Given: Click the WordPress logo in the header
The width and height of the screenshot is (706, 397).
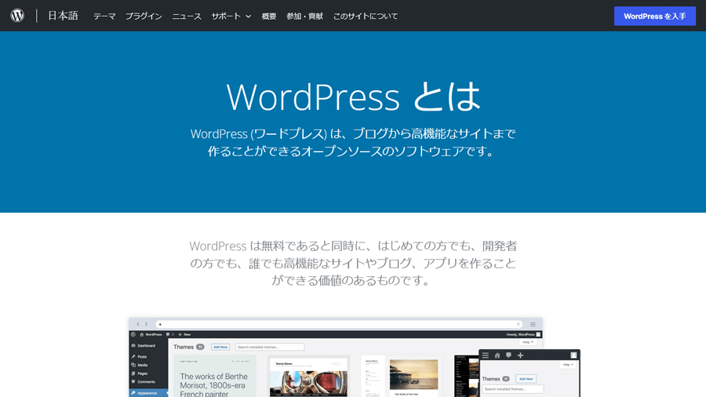Looking at the screenshot, I should coord(17,16).
